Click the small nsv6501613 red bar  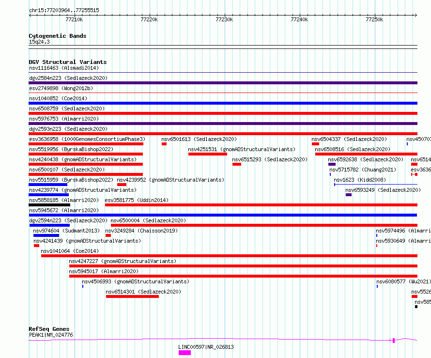coord(164,144)
